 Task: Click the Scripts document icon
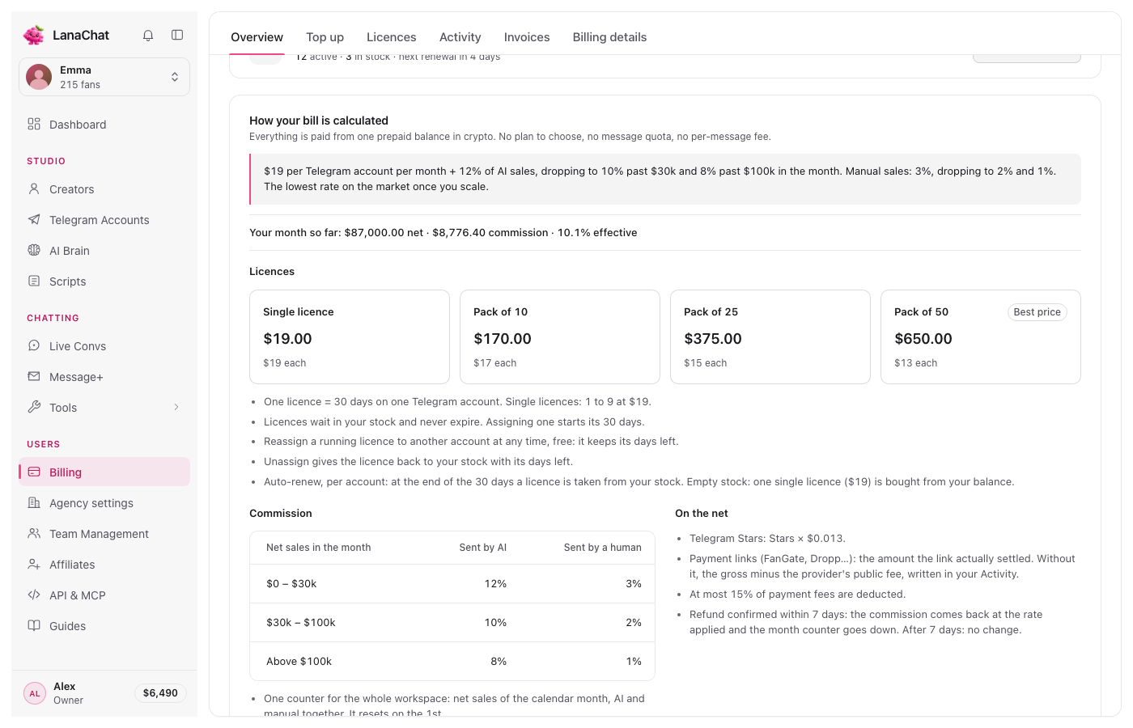click(34, 281)
